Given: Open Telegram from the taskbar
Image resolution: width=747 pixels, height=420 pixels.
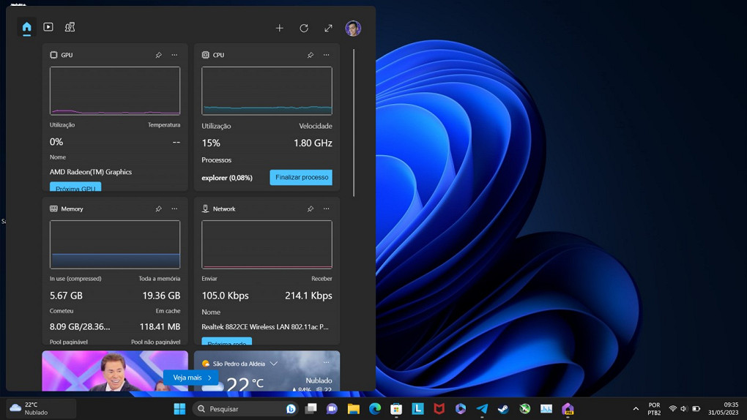Looking at the screenshot, I should point(482,409).
